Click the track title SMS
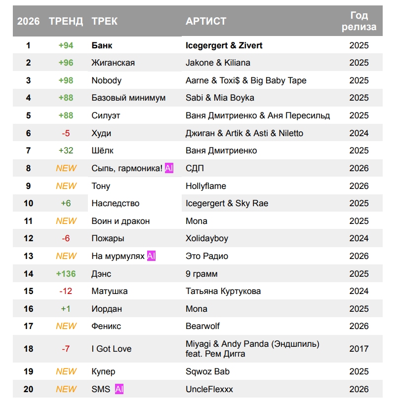Image resolution: width=398 pixels, height=404 pixels. click(x=101, y=389)
